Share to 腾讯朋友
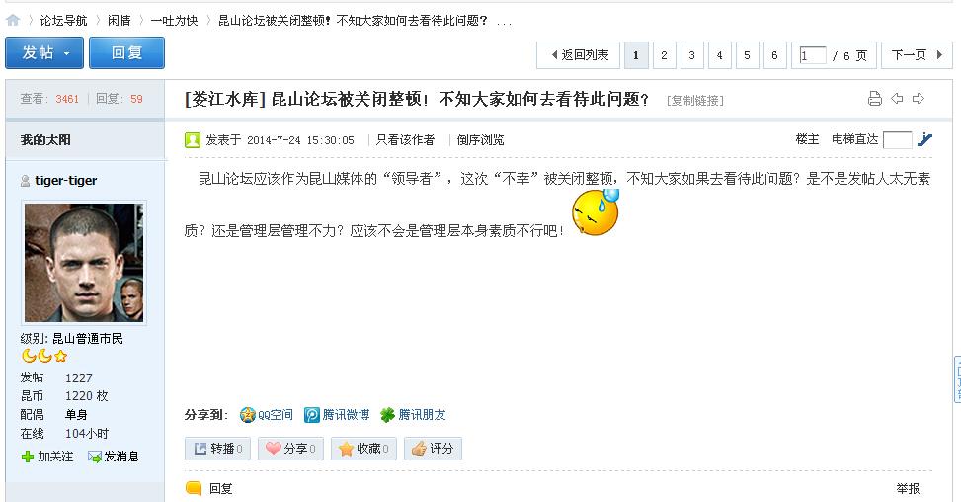961x502 pixels. click(413, 415)
